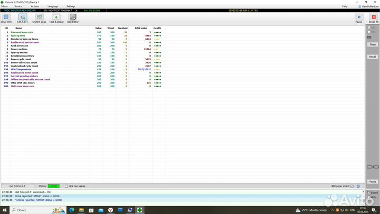This screenshot has width=380, height=214.
Task: Open the Settings menu
Action: [71, 6]
